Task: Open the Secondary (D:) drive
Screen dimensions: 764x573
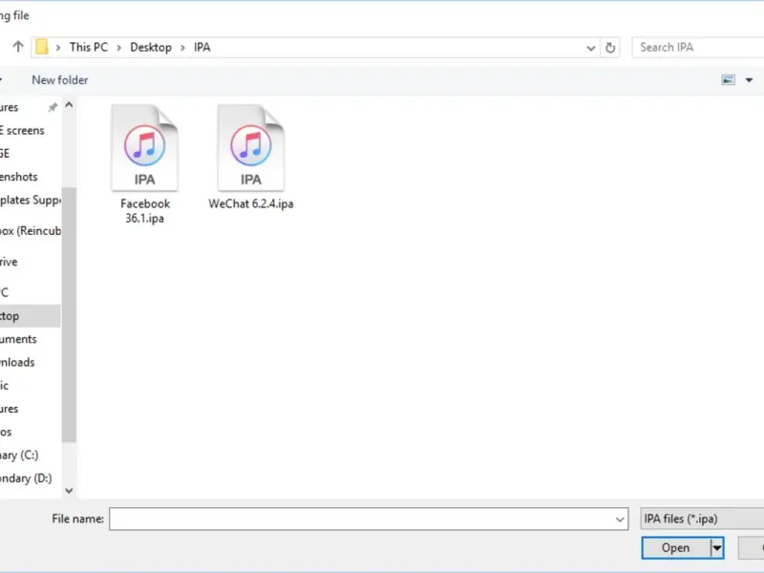Action: pyautogui.click(x=27, y=478)
